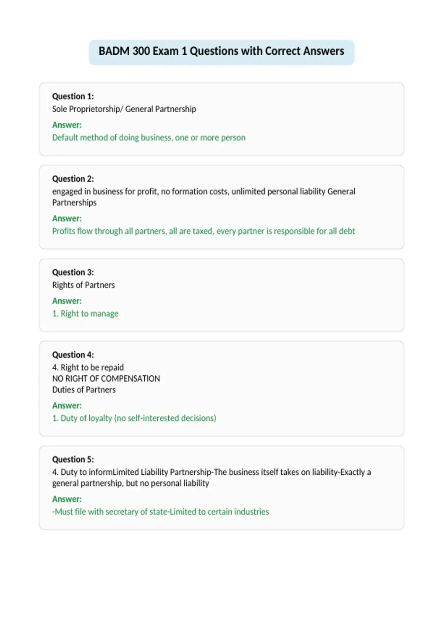Screen dimensions: 443x628
Task: Select the Question 1 heading
Action: pyautogui.click(x=73, y=96)
